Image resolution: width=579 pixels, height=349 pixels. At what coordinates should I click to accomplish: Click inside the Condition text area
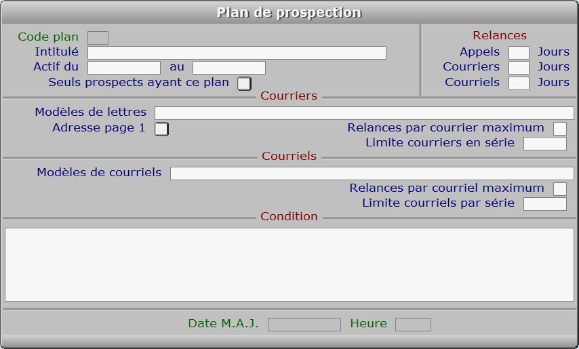289,264
